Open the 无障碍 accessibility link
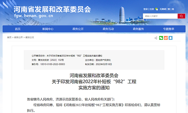 pyautogui.click(x=163, y=9)
